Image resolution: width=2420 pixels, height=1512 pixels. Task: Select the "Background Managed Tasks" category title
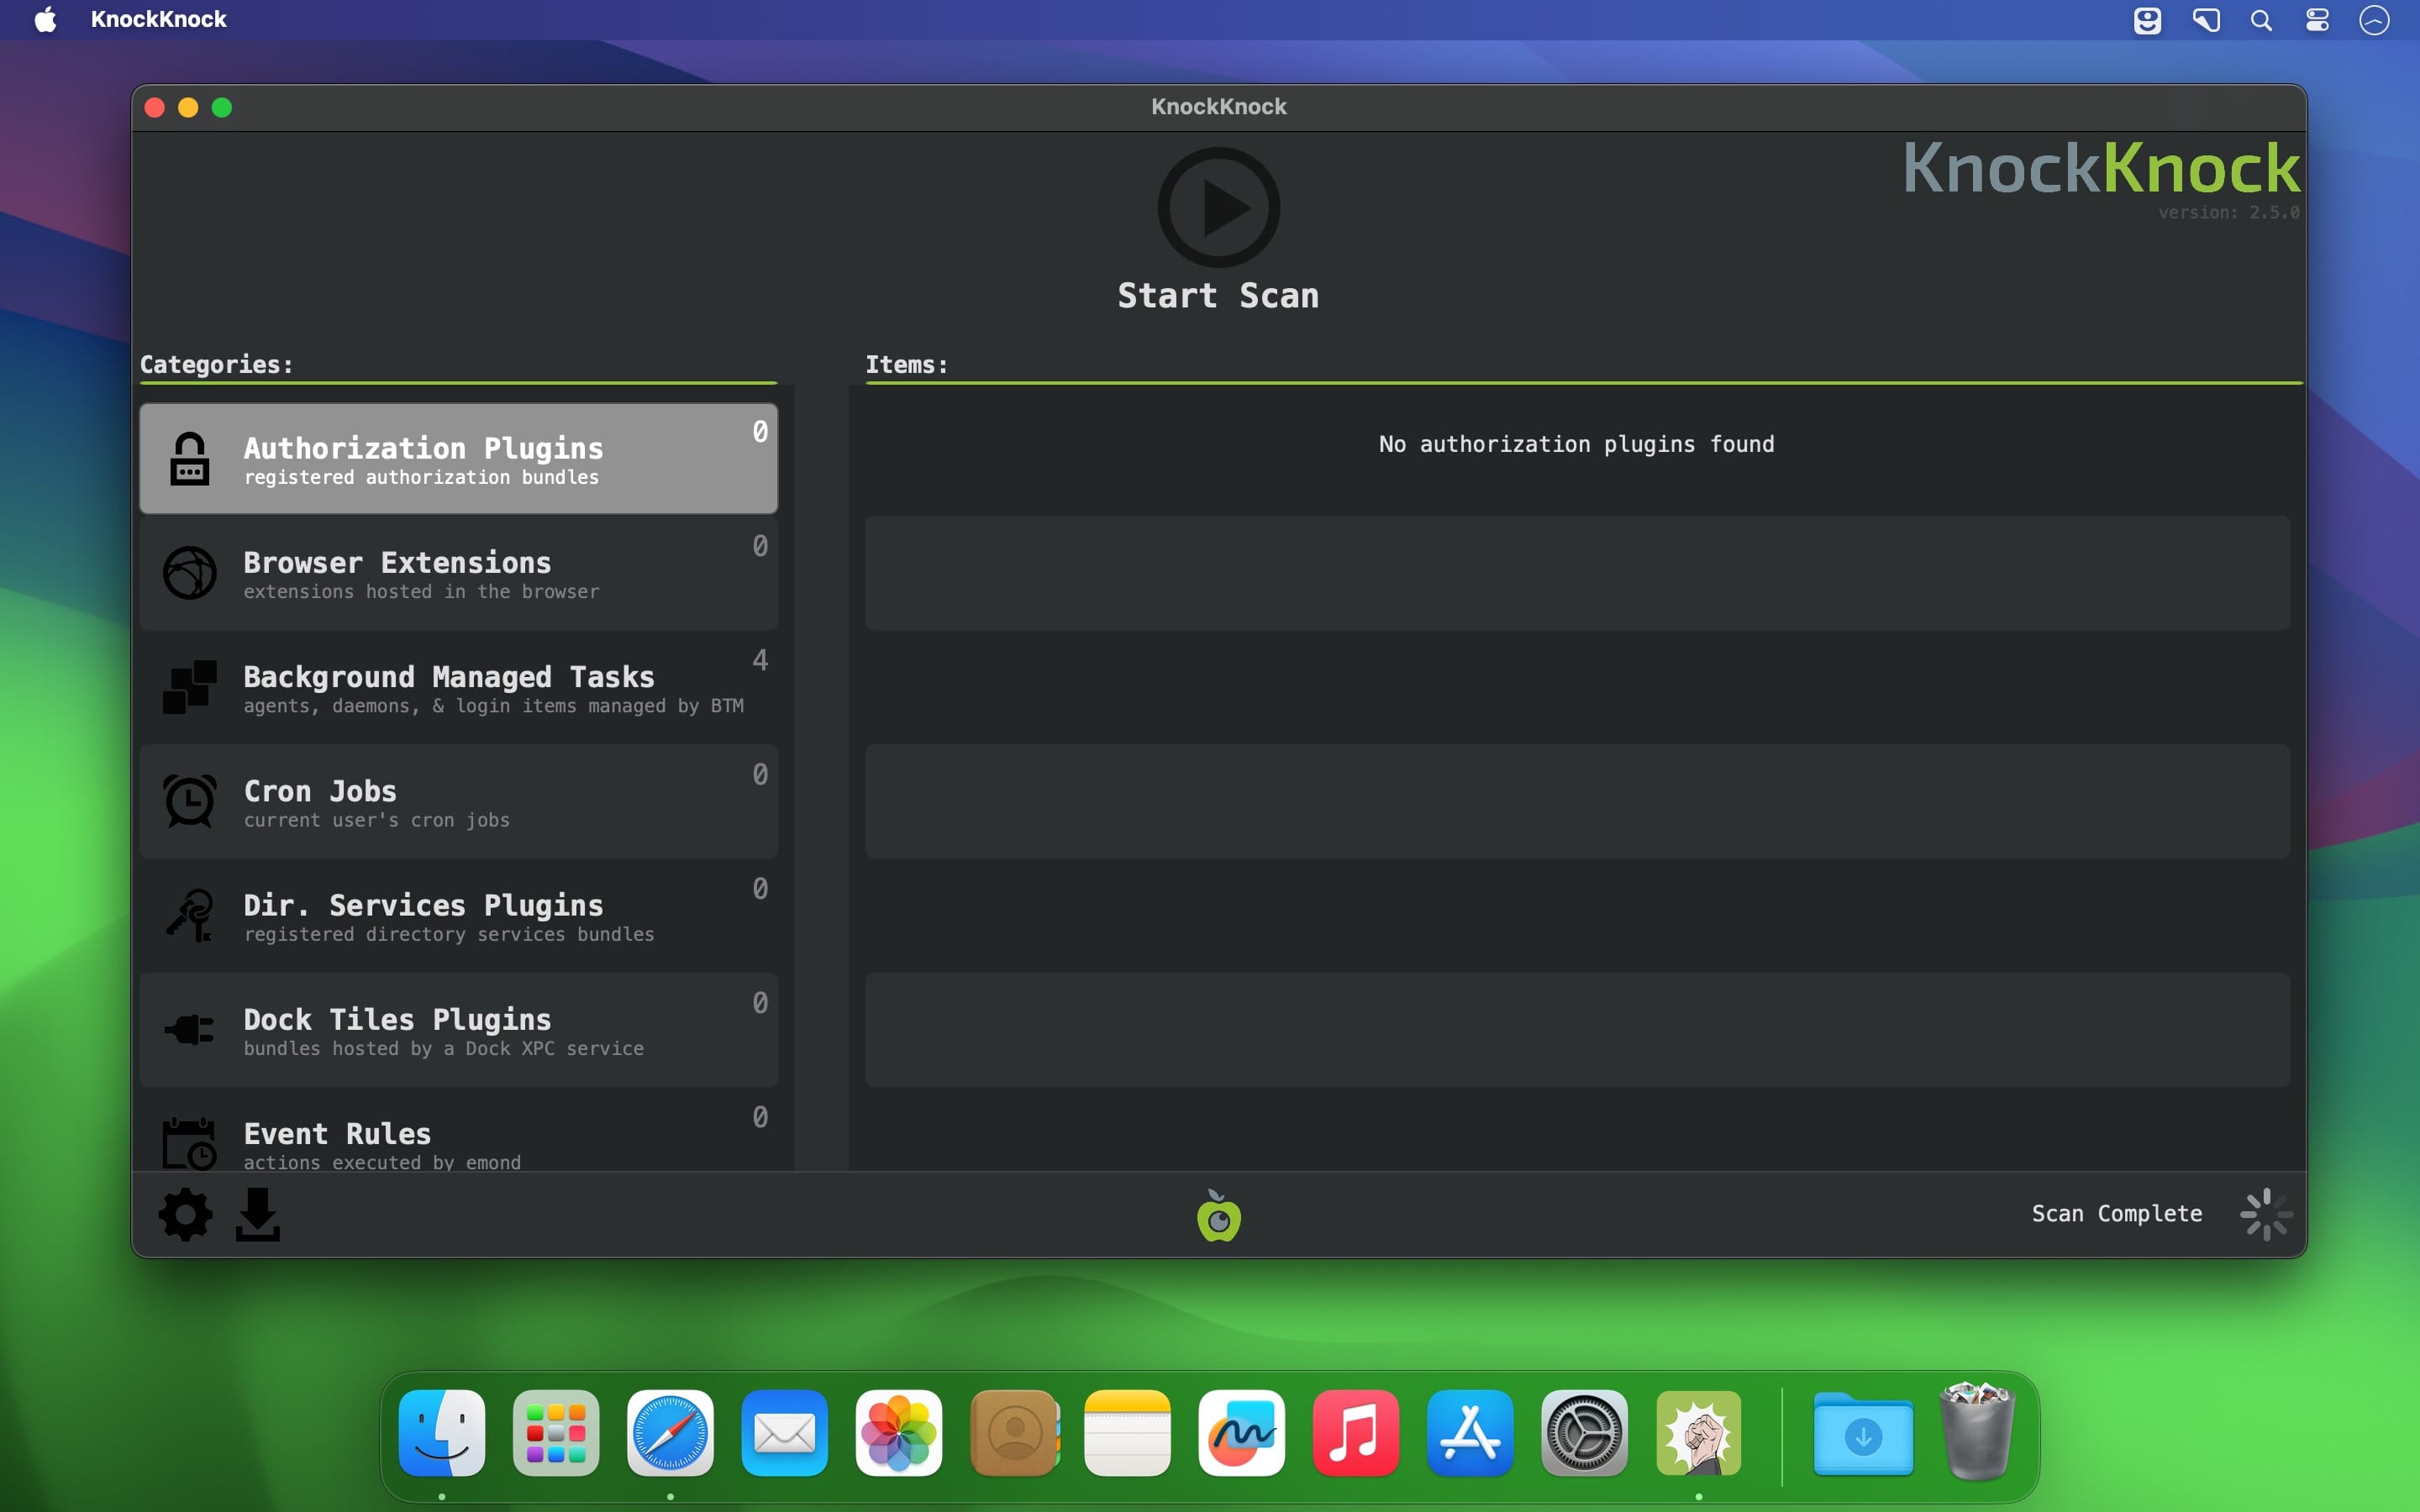tap(449, 677)
